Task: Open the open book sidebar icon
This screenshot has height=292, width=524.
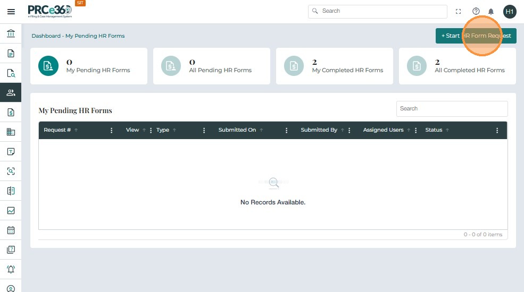Action: [11, 191]
